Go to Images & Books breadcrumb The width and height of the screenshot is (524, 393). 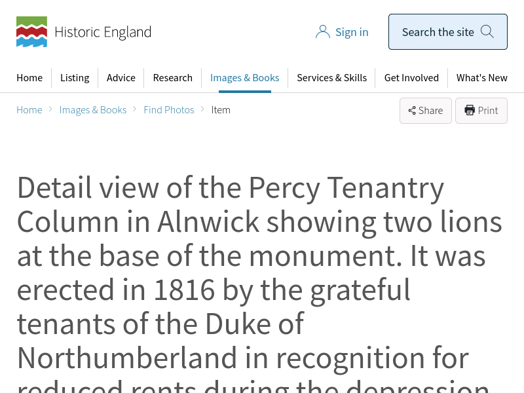click(93, 110)
